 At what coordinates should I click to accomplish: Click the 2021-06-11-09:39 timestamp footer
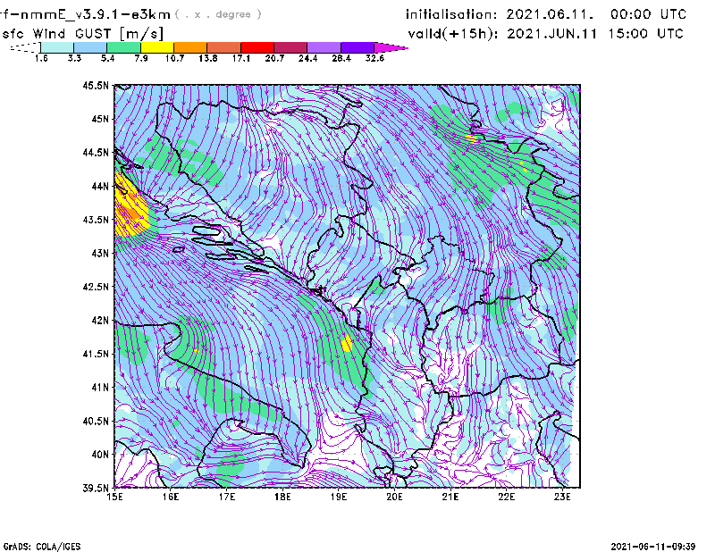coord(653,547)
